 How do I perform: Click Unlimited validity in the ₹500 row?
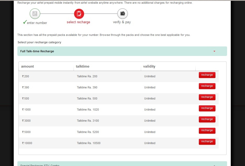(x=150, y=98)
